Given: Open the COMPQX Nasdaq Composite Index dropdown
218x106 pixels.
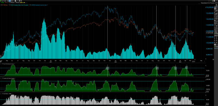Looking at the screenshot, I should click(47, 5).
